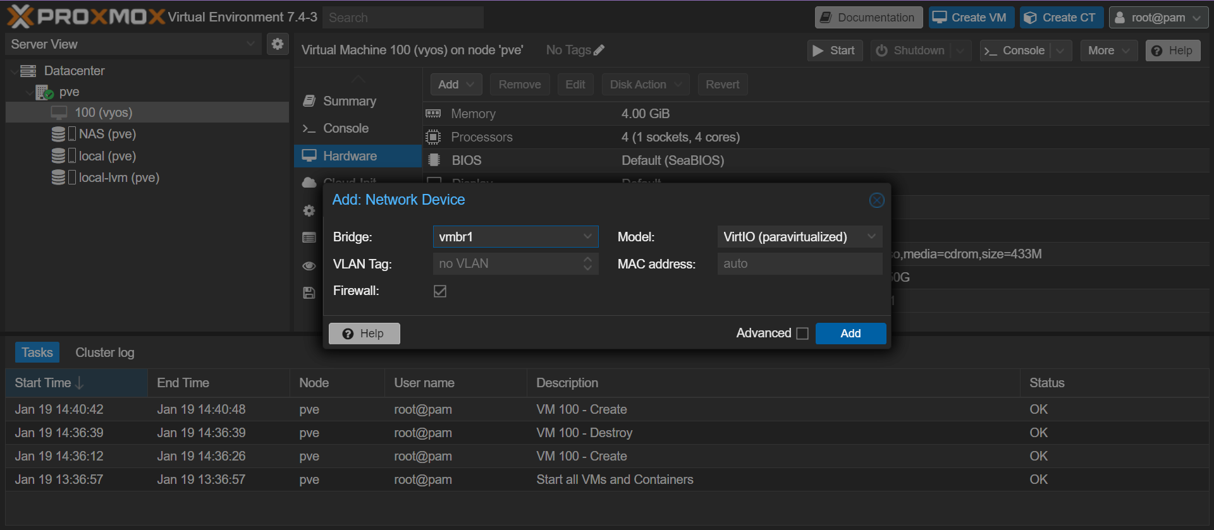The width and height of the screenshot is (1214, 530).
Task: Open Backup via the floppy disk icon
Action: click(x=309, y=293)
